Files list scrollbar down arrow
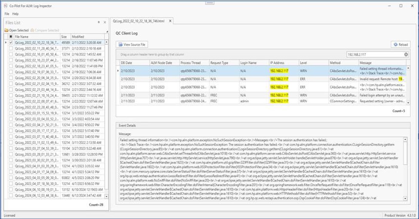The height and width of the screenshot is (219, 419). point(106,196)
